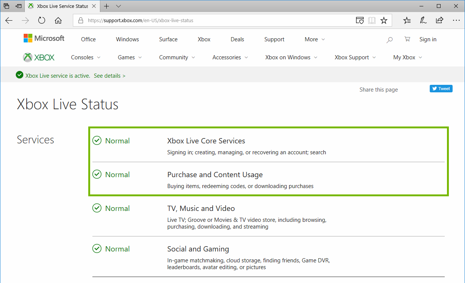Click the status icon for Social and Gaming
Image resolution: width=465 pixels, height=283 pixels.
point(97,249)
